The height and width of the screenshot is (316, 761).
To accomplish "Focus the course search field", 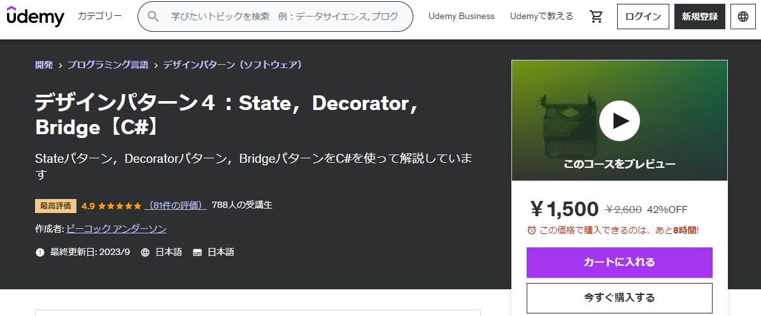I will [275, 17].
